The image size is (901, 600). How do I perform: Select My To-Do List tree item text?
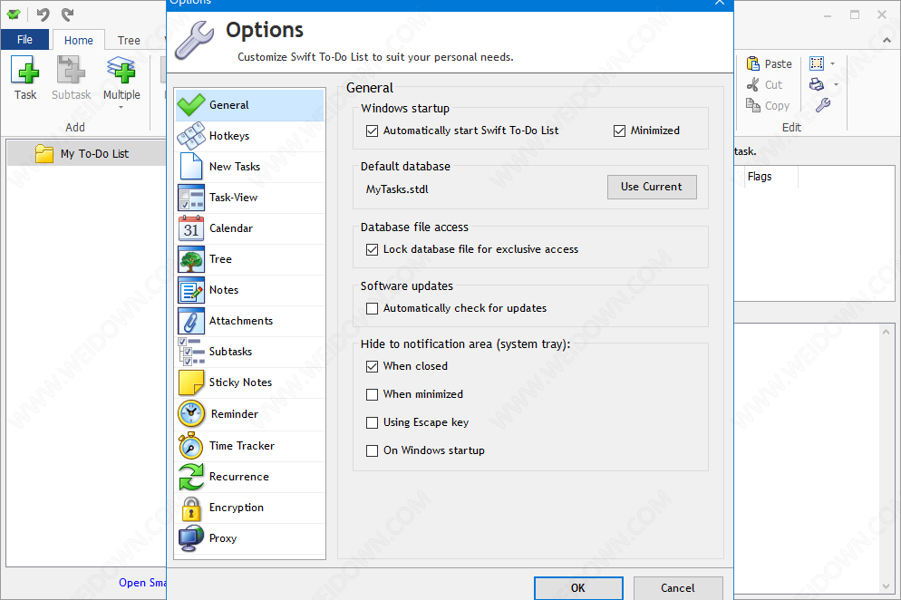click(x=95, y=154)
